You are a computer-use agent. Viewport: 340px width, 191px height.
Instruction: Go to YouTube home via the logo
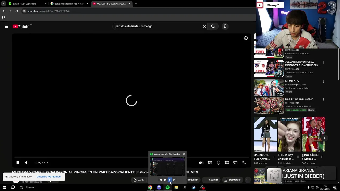tap(21, 26)
